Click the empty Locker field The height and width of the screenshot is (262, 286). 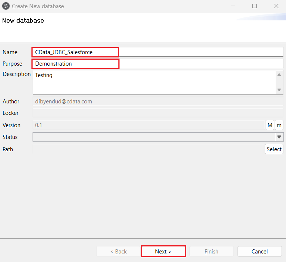[158, 113]
